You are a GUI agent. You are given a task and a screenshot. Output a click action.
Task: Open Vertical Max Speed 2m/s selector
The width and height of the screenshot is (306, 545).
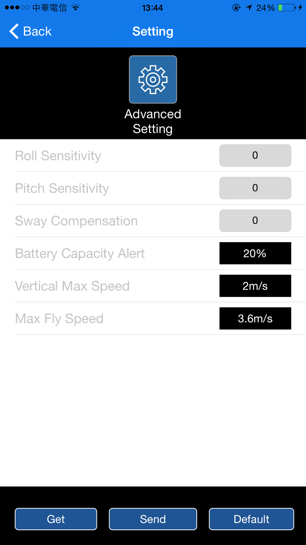tap(255, 286)
